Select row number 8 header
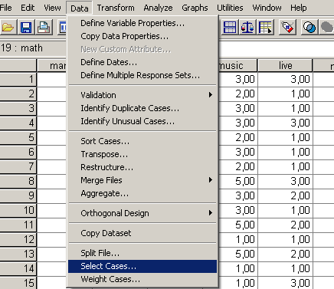This screenshot has height=289, width=334. click(18, 181)
